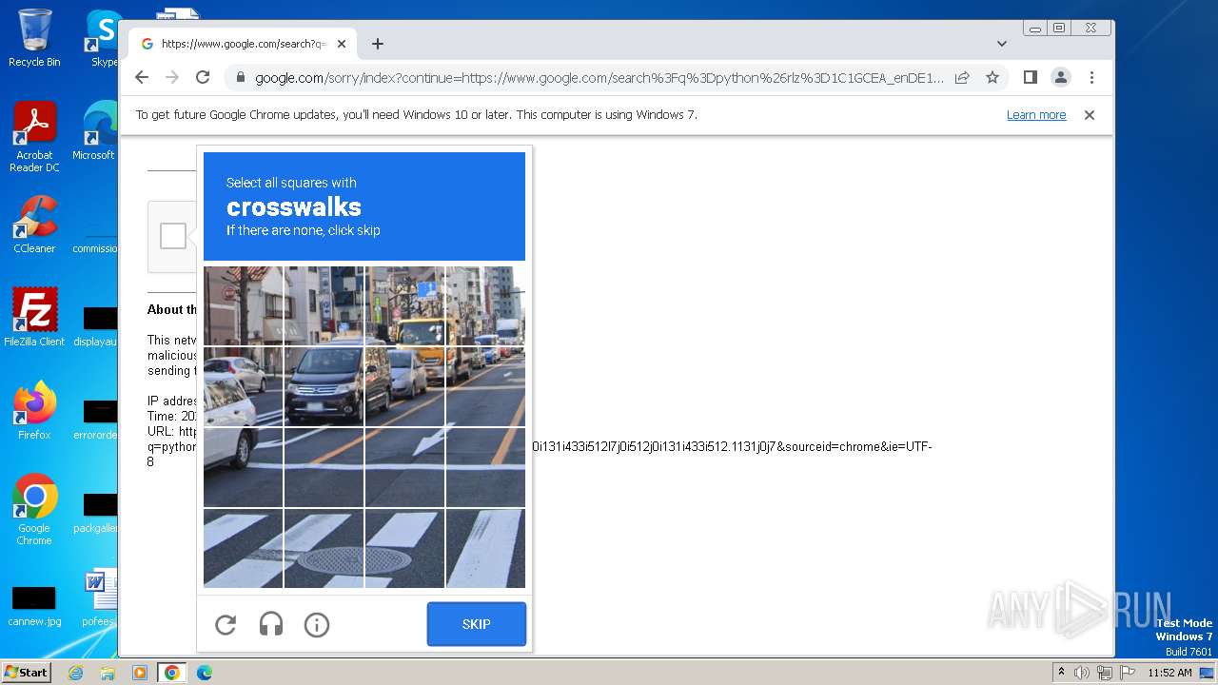The width and height of the screenshot is (1218, 685).
Task: Select the Google search tab
Action: coord(243,44)
